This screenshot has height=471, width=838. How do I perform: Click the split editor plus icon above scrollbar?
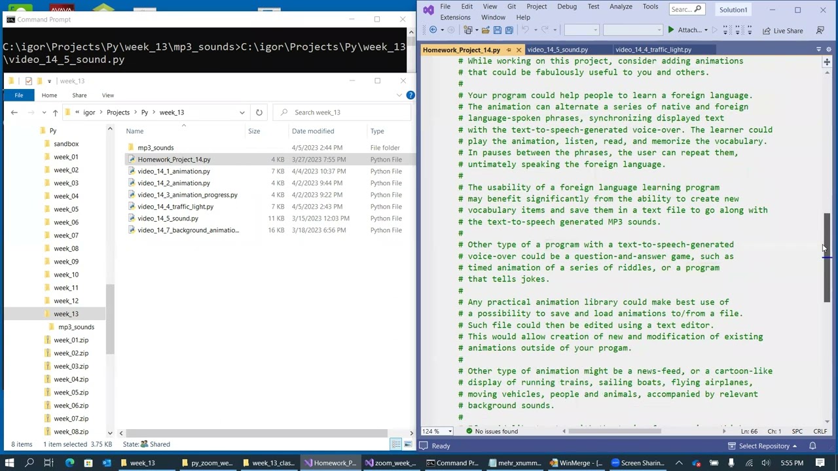click(x=827, y=62)
